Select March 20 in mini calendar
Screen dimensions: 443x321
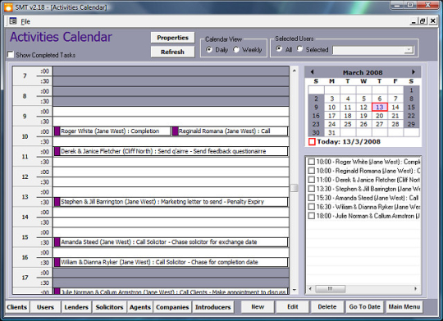coord(380,116)
